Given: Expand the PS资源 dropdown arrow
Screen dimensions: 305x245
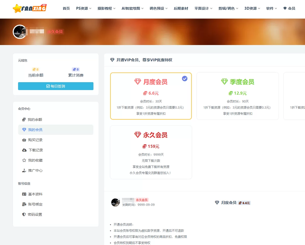Looking at the screenshot, I should point(90,9).
